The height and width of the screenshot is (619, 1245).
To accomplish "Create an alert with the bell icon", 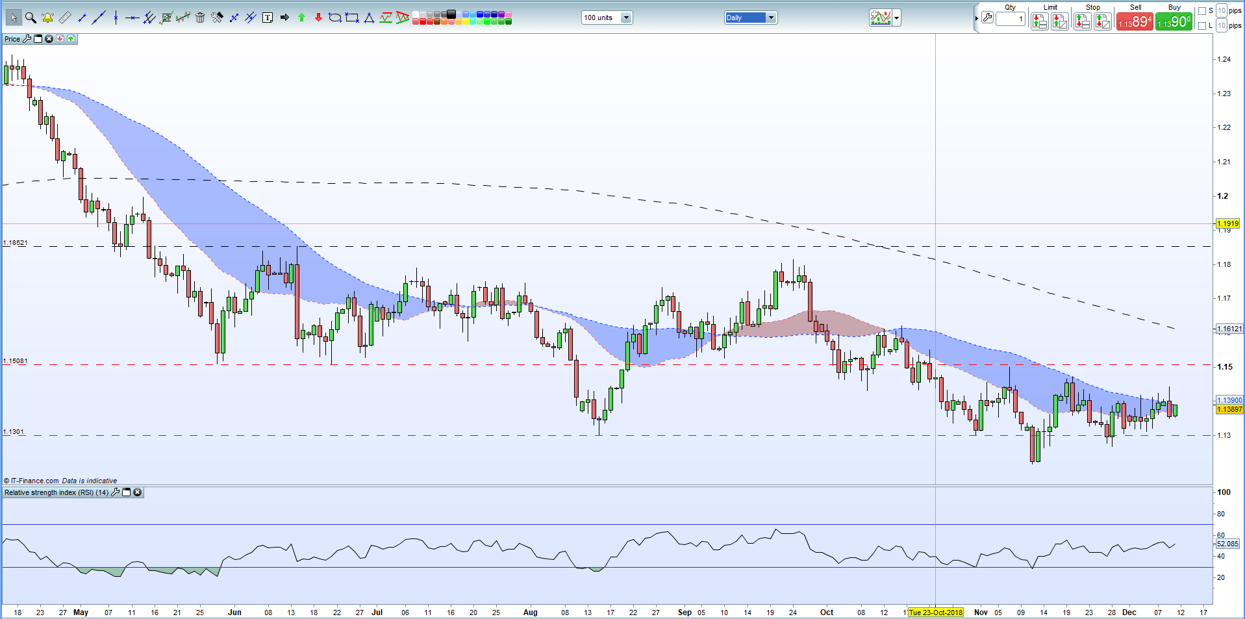I will 47,18.
